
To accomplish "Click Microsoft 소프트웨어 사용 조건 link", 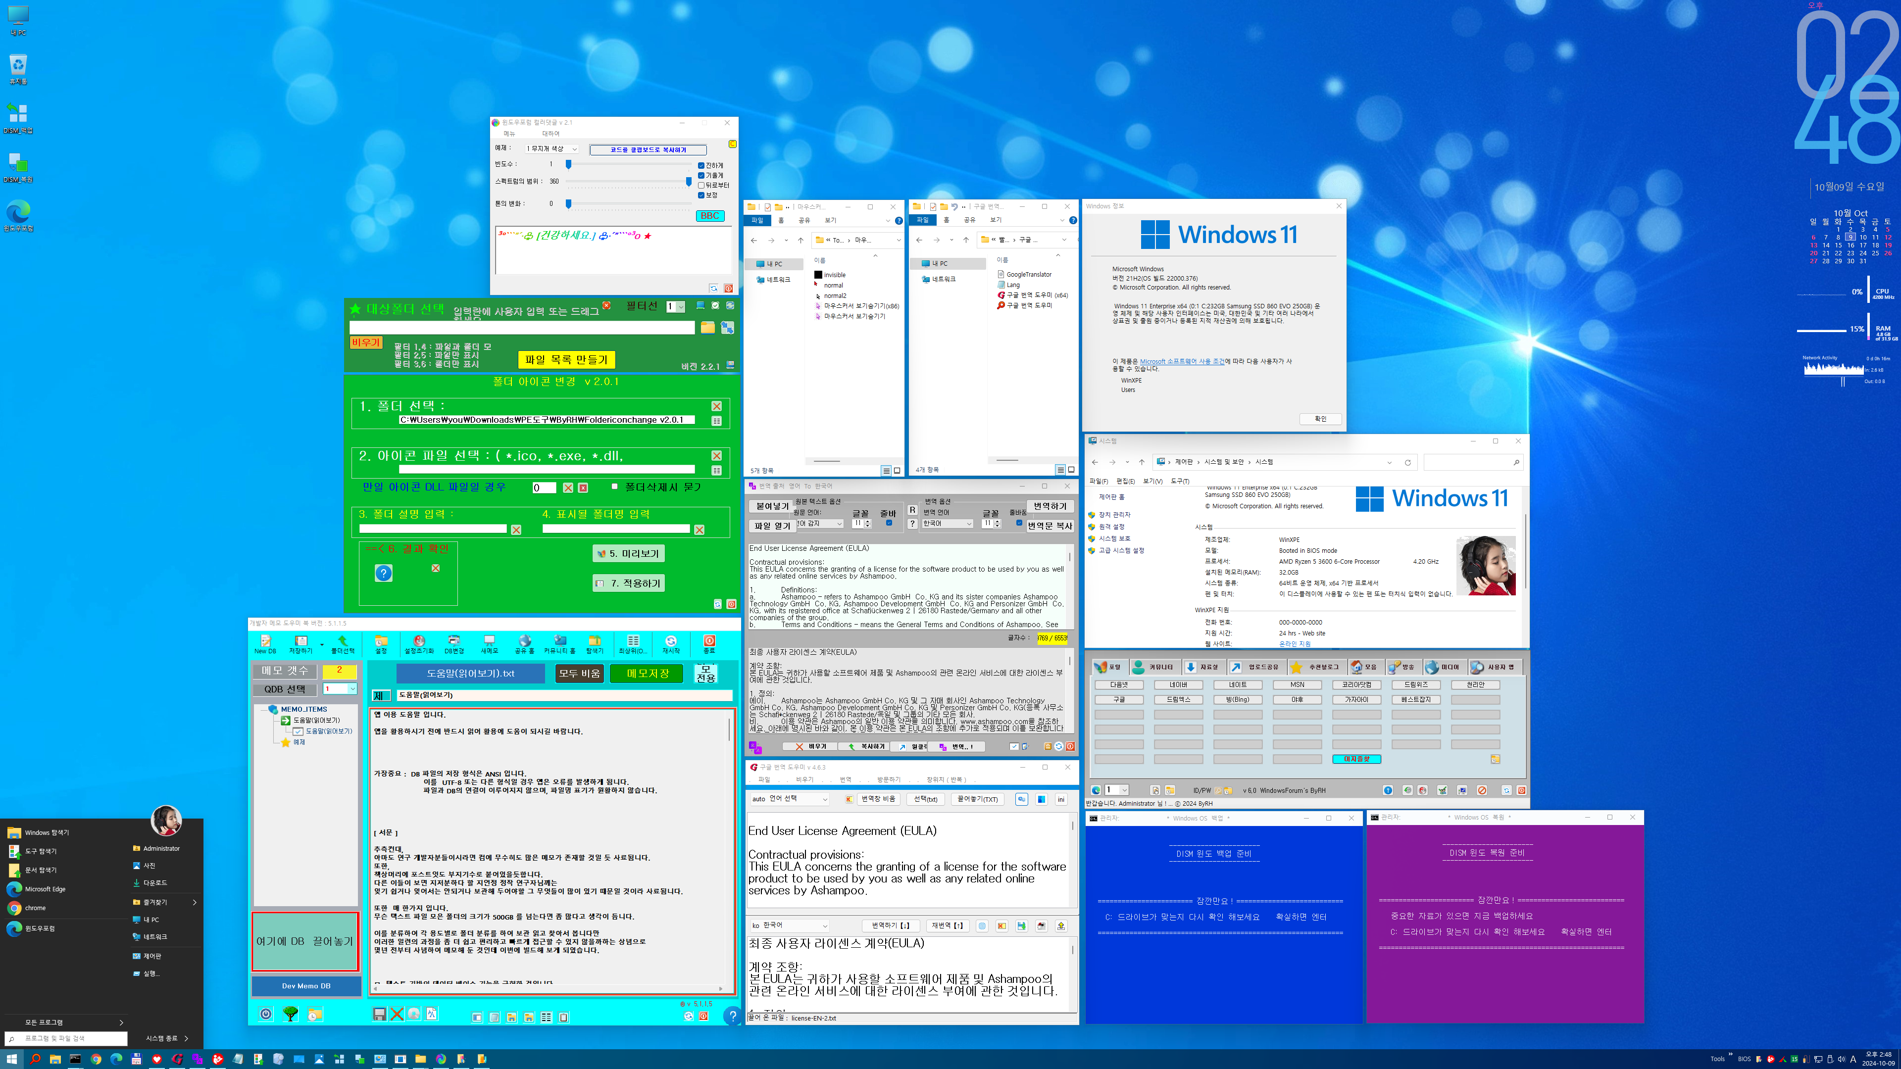I will (x=1182, y=361).
